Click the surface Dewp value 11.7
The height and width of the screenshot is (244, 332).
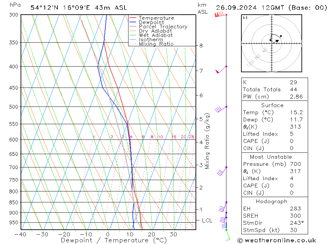click(296, 120)
